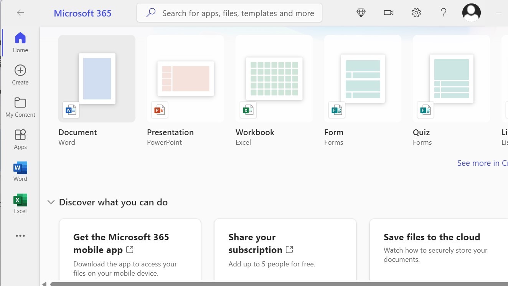This screenshot has height=286, width=508.
Task: Click 'Add up to 5 people for free' text
Action: [272, 264]
